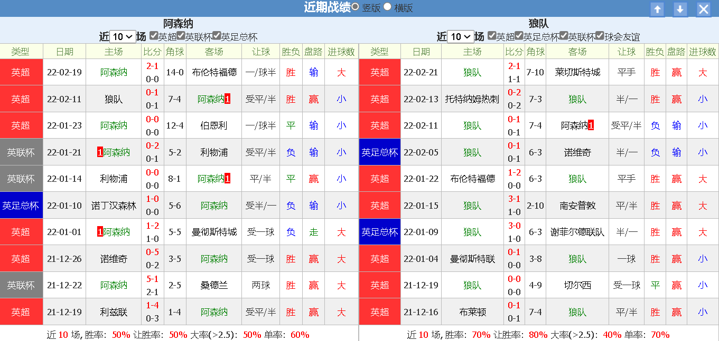Toggle 狼队's 英超 checkbox
719x341 pixels.
coord(492,36)
